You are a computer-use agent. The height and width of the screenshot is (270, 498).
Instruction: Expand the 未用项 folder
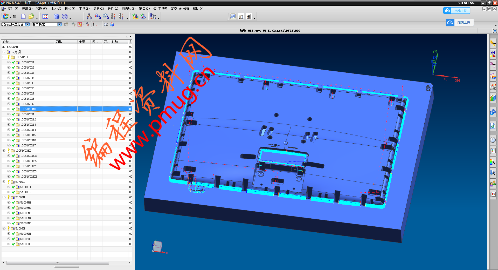tap(4, 52)
